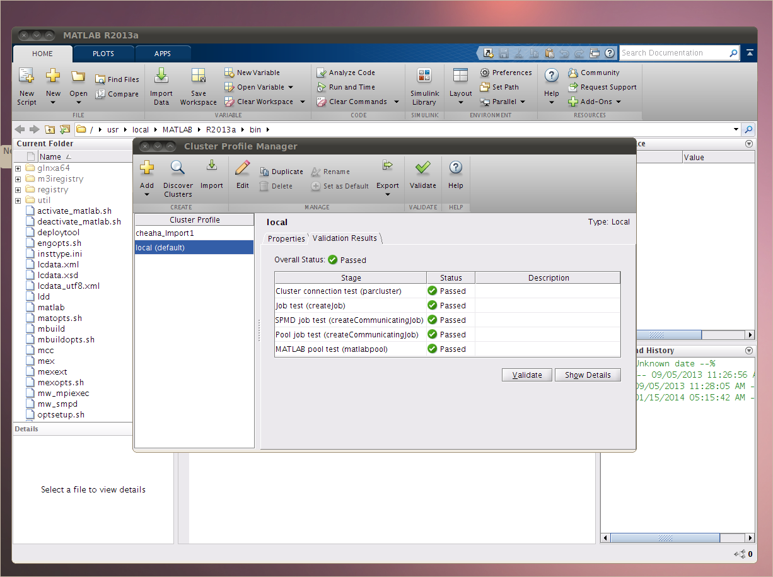
Task: Click the search magnifier beside the folder path
Action: pos(748,129)
